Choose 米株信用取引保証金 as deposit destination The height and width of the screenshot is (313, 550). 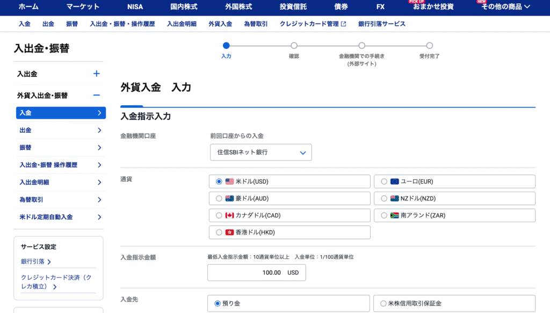click(383, 303)
